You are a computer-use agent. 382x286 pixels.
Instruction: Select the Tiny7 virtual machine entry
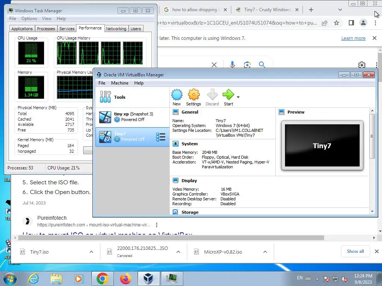(132, 137)
